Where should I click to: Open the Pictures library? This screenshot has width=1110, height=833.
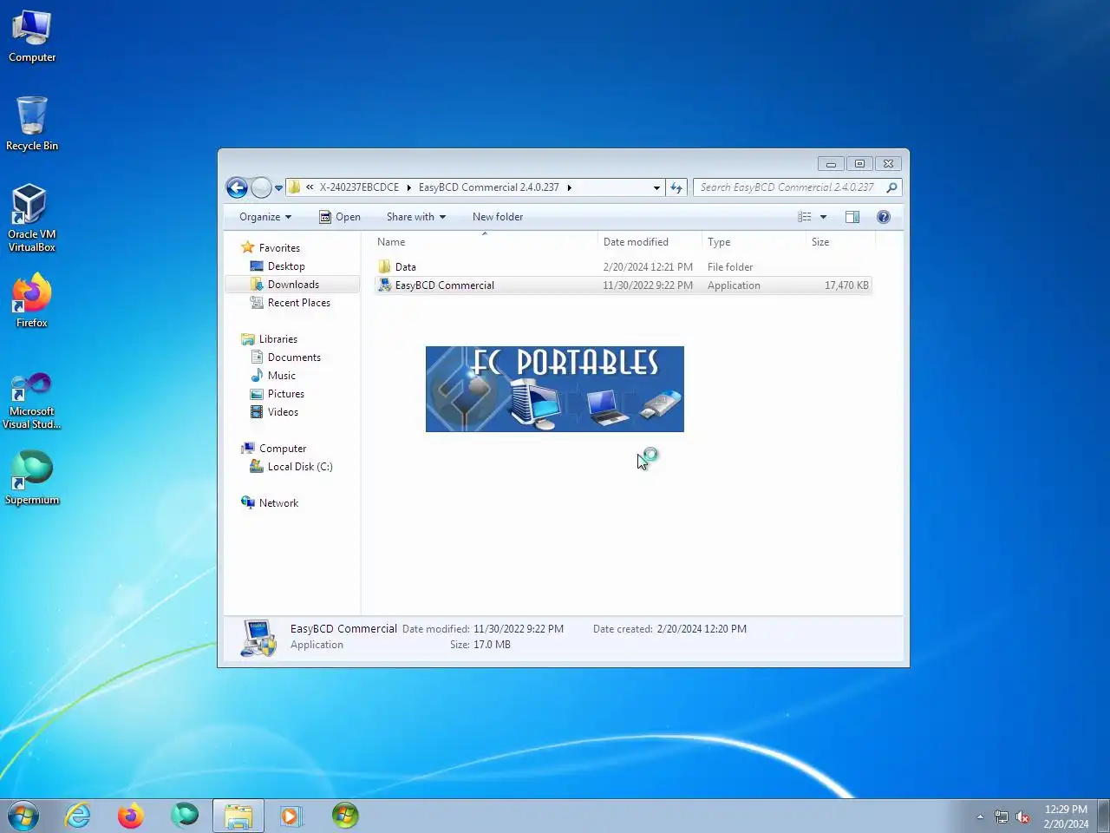click(x=285, y=394)
